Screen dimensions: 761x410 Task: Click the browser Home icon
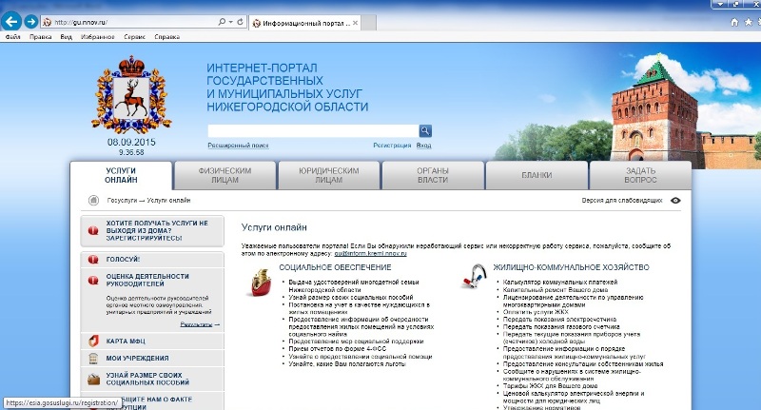734,22
